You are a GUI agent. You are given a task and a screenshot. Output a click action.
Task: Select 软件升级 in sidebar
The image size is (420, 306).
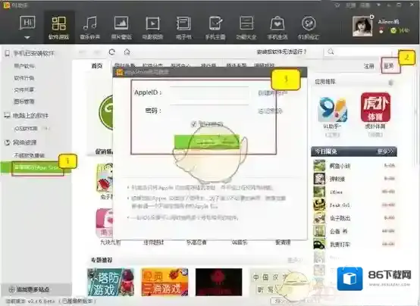point(24,78)
